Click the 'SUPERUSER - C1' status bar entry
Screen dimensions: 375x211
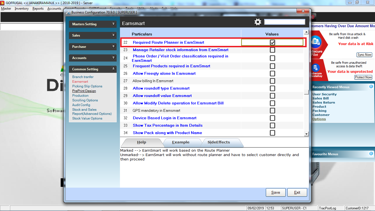pos(294,208)
